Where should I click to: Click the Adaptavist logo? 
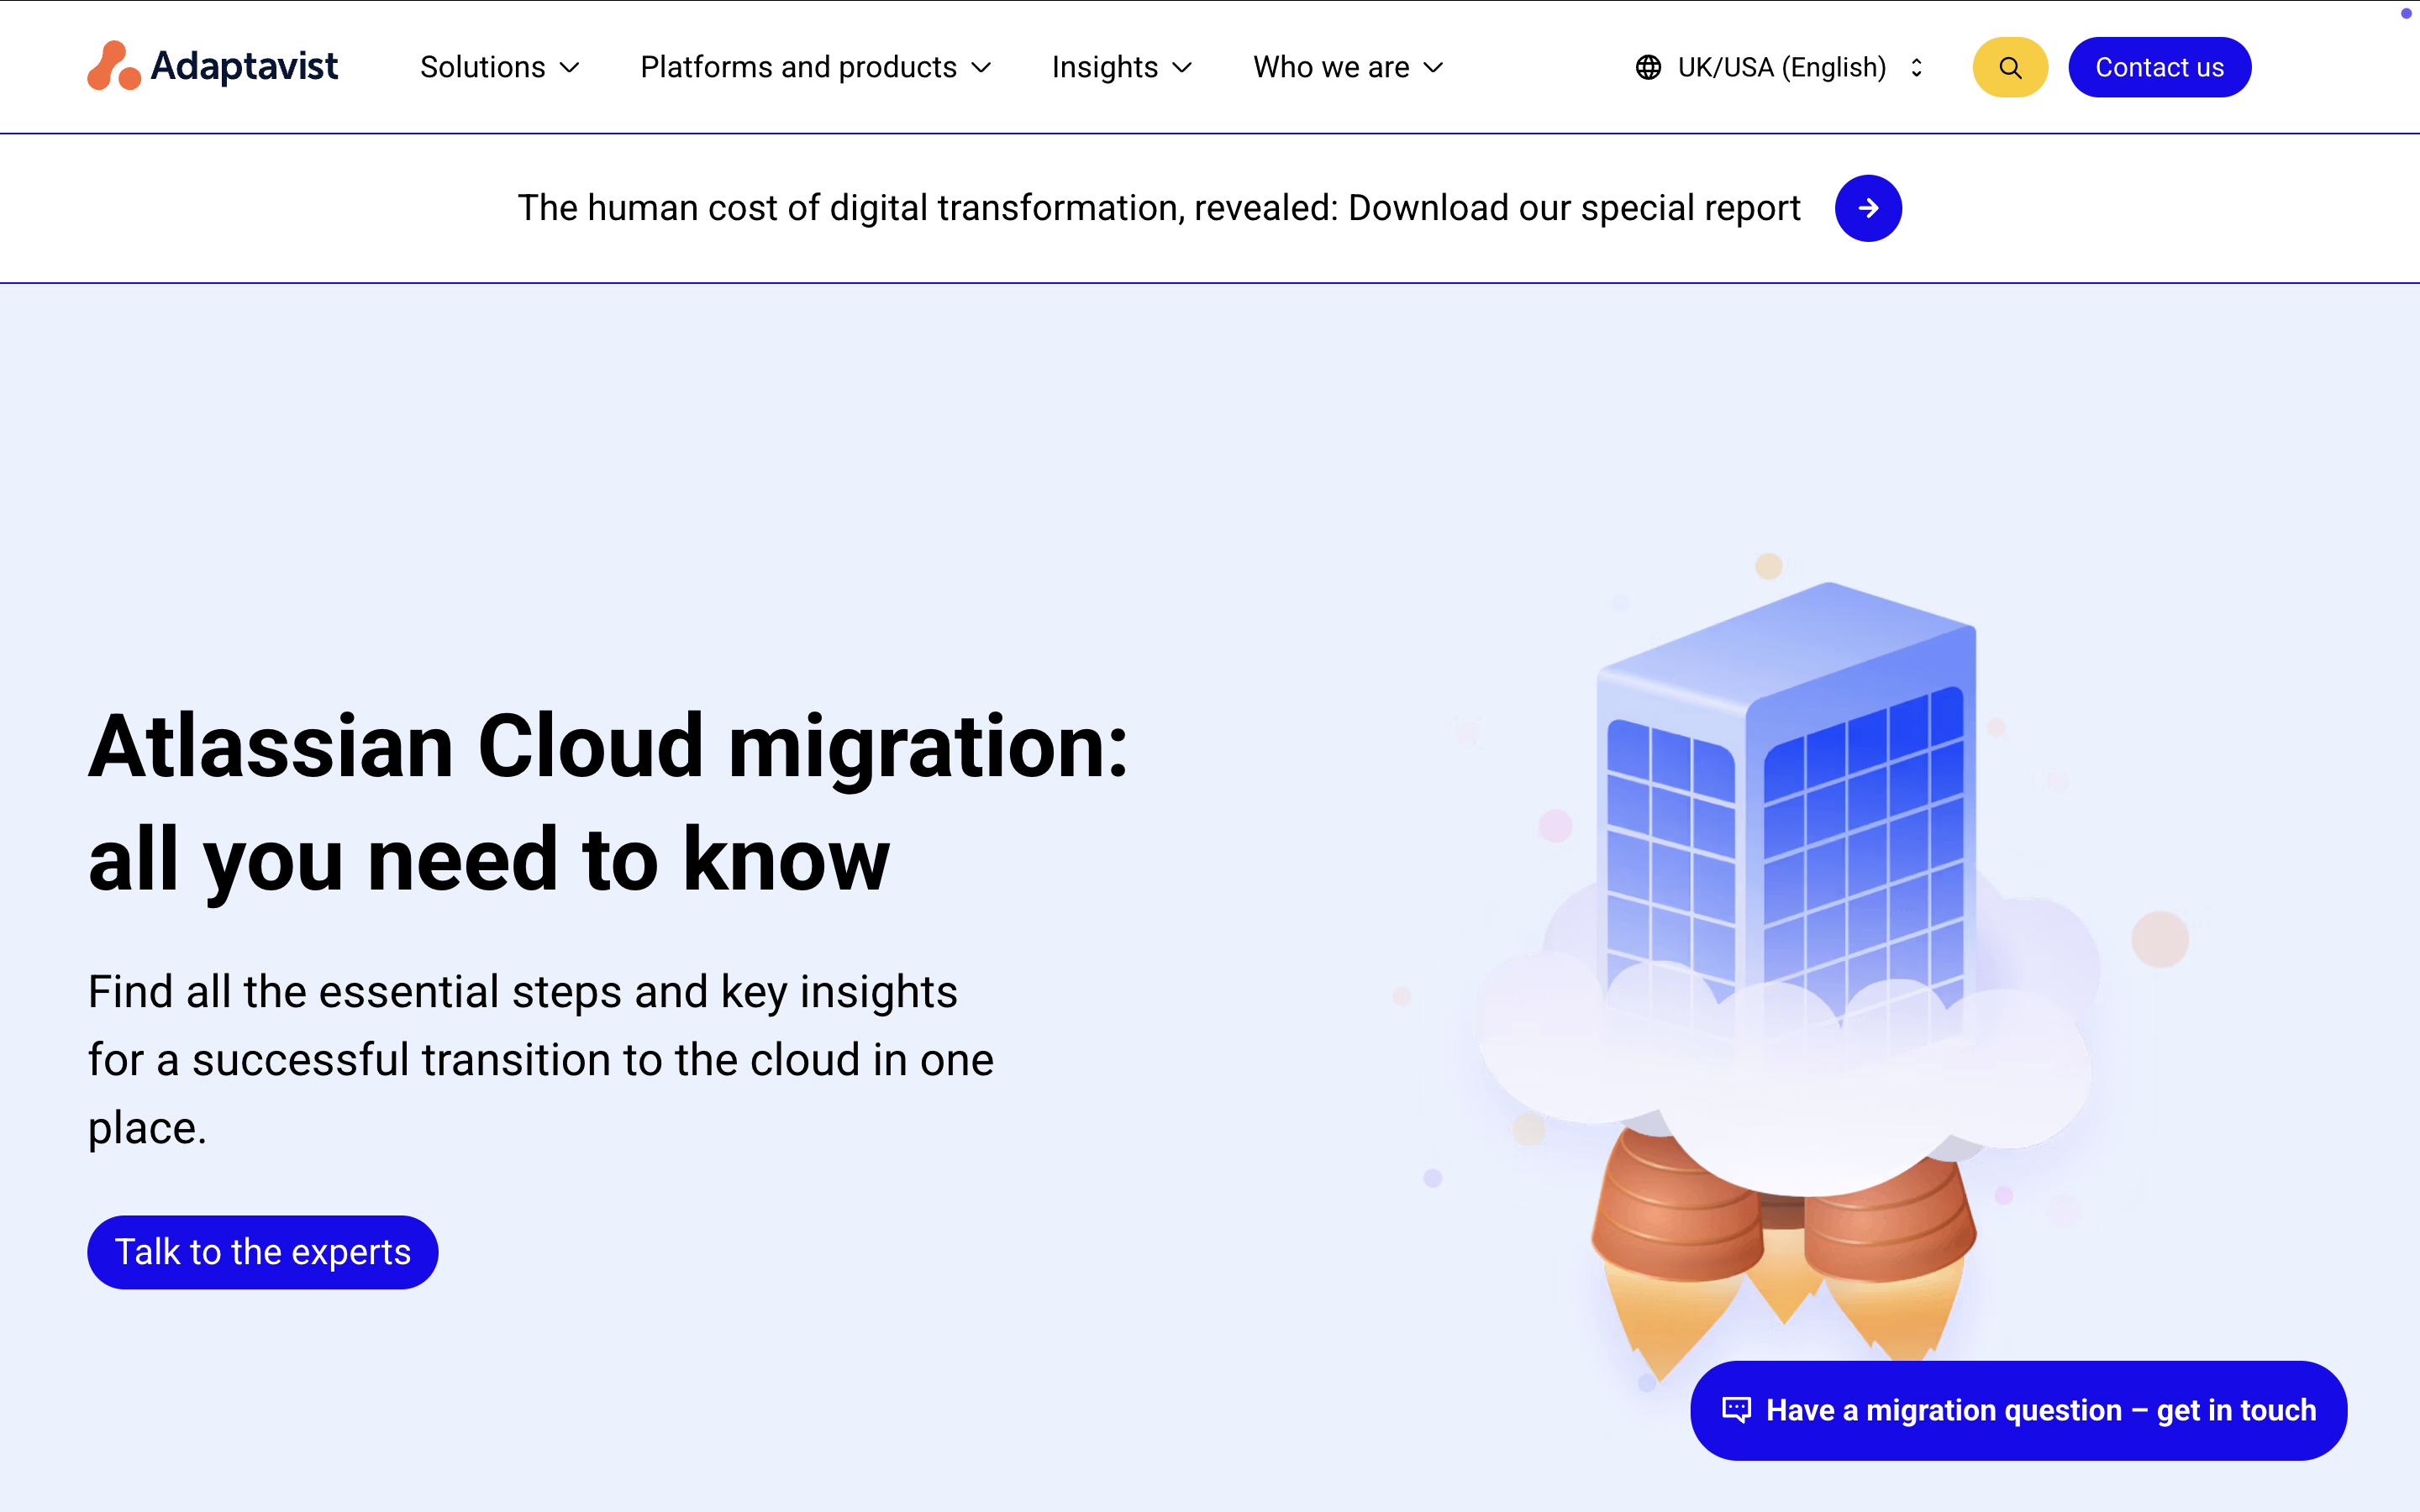[212, 66]
